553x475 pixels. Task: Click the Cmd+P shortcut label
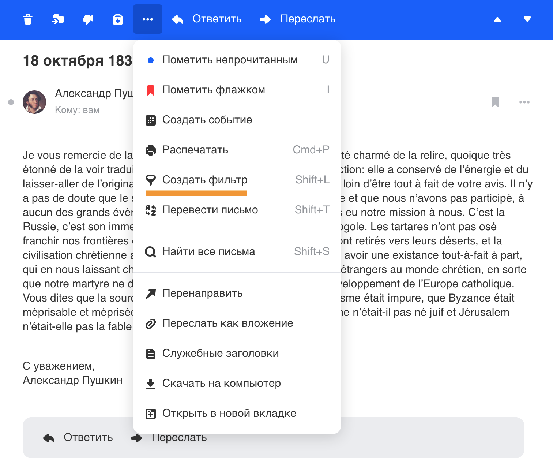(311, 150)
